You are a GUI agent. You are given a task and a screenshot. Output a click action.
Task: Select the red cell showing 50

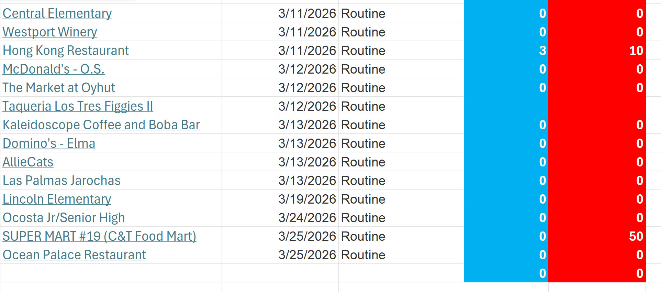[597, 236]
